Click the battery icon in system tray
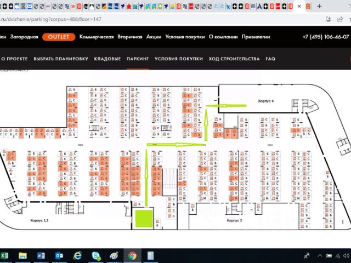The height and width of the screenshot is (263, 351). 329,256
